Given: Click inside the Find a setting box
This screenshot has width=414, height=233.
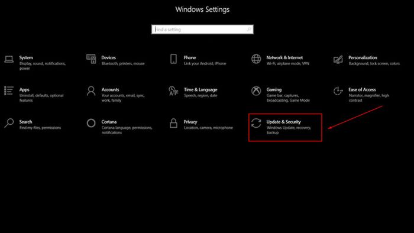Looking at the screenshot, I should click(202, 30).
